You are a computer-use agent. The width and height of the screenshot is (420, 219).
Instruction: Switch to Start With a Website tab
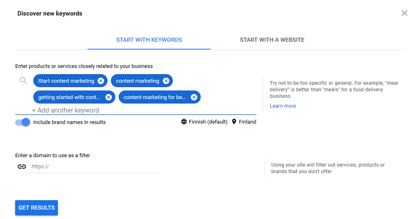(x=272, y=40)
